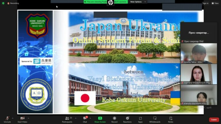Open the Participants panel
221x124 pixels.
[x=67, y=119]
